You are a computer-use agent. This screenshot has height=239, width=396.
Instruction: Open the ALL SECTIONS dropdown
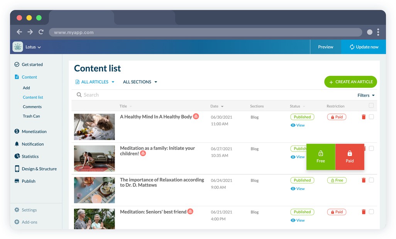[x=140, y=82]
